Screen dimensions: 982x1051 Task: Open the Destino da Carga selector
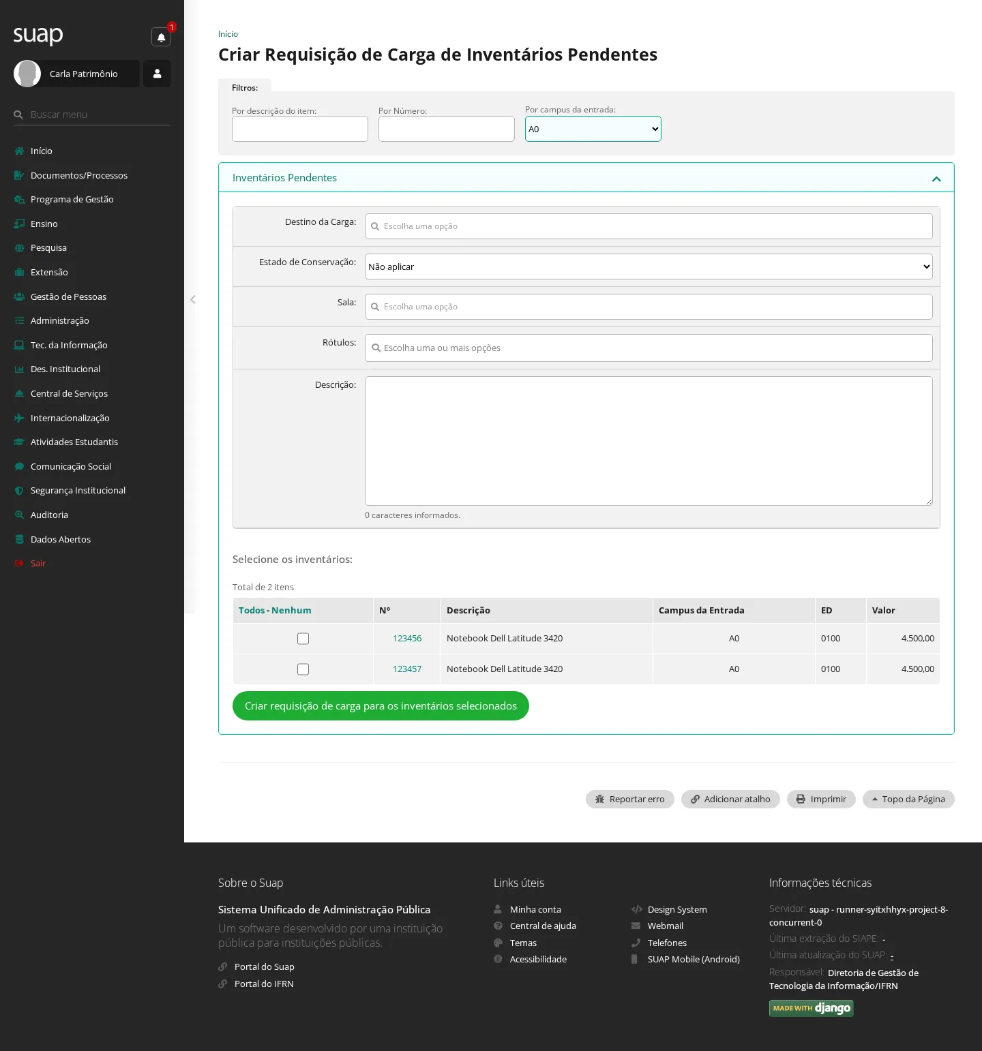(649, 226)
